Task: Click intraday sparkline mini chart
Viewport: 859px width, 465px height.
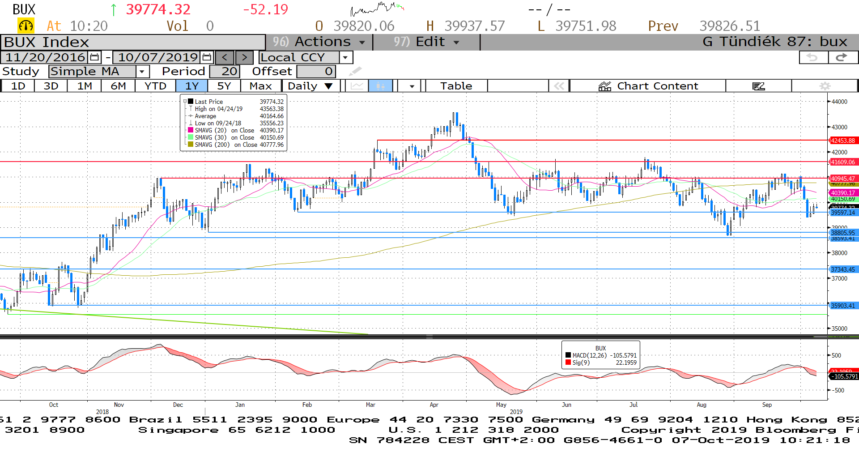Action: tap(378, 9)
